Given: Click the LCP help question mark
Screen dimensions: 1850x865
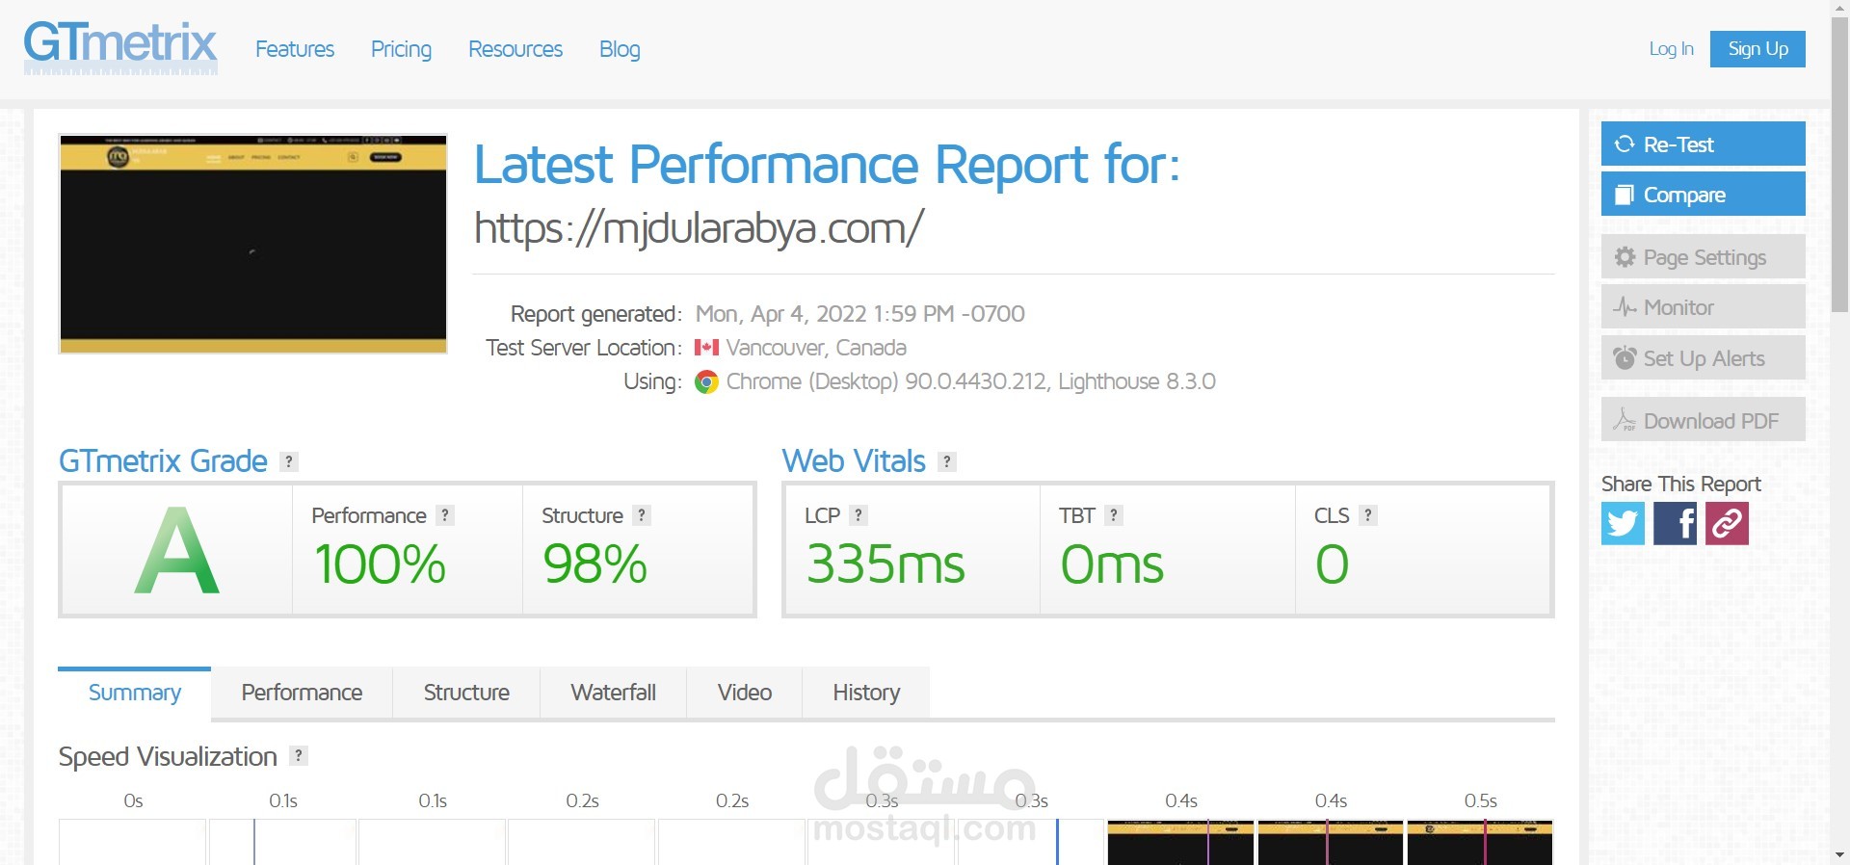Looking at the screenshot, I should point(859,515).
